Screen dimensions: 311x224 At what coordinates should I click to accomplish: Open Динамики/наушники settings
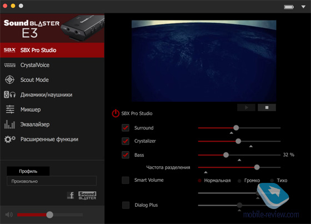pyautogui.click(x=52, y=94)
